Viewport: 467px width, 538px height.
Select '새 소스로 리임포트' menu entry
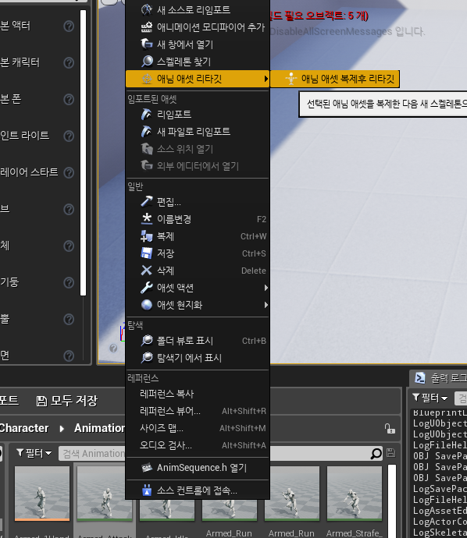(198, 9)
